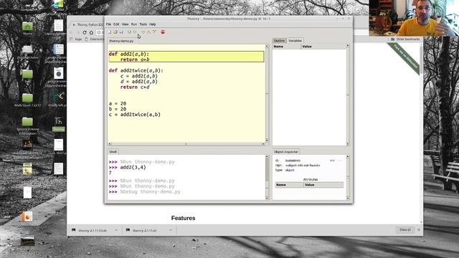Click the browser page vertical scrollbar

(x=421, y=133)
